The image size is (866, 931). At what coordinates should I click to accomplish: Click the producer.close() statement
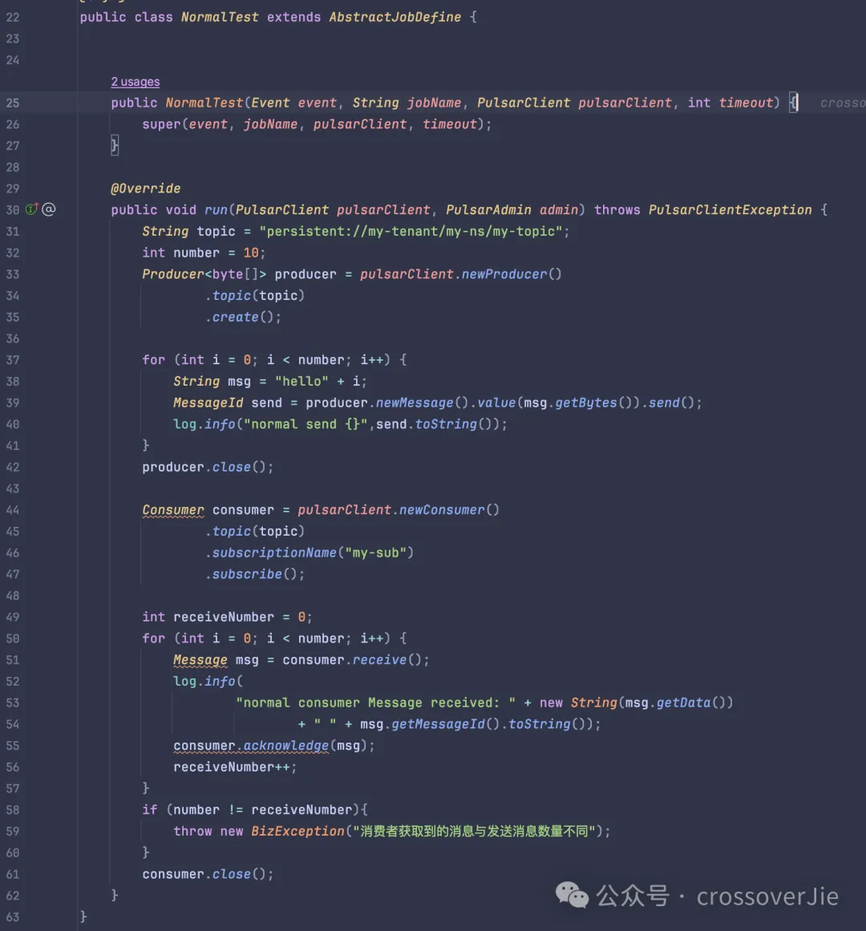click(x=208, y=467)
